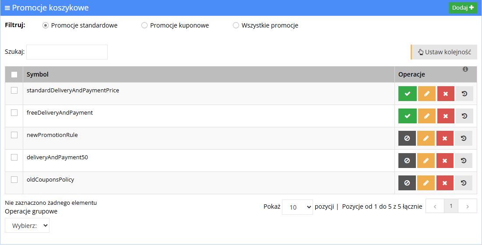Click the green active checkmark for standardDeliveryAndPaymentPrice

pos(407,94)
